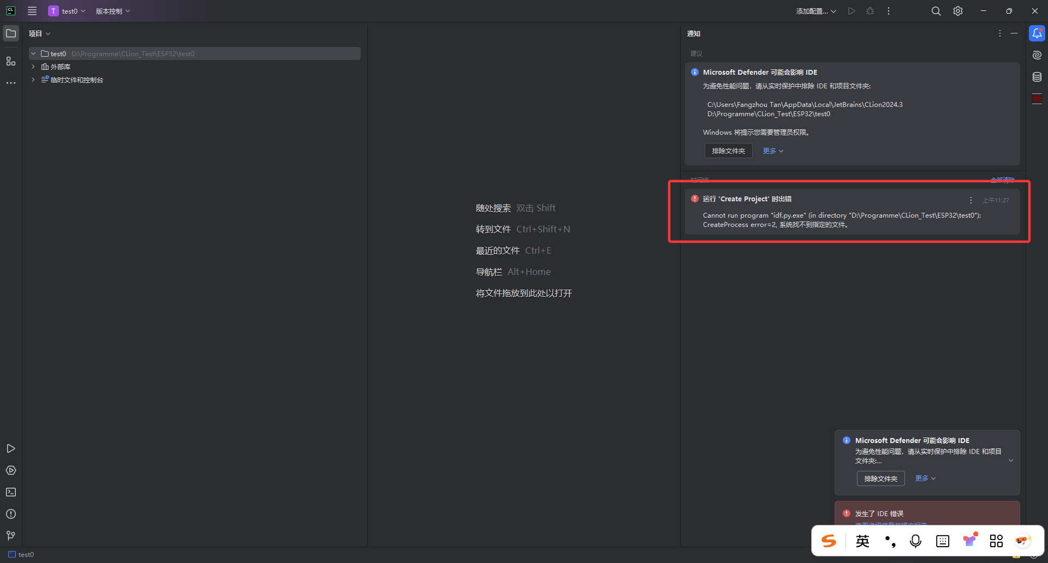Viewport: 1048px width, 563px height.
Task: Open the Run tool window in left sidebar
Action: (11, 448)
